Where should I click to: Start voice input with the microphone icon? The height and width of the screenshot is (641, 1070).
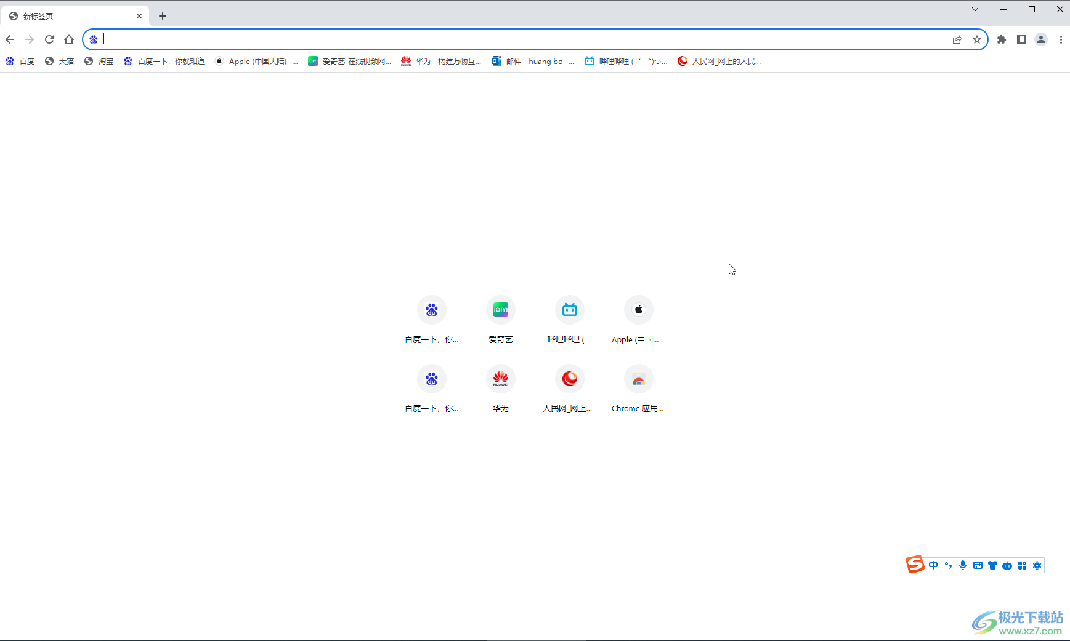coord(963,565)
